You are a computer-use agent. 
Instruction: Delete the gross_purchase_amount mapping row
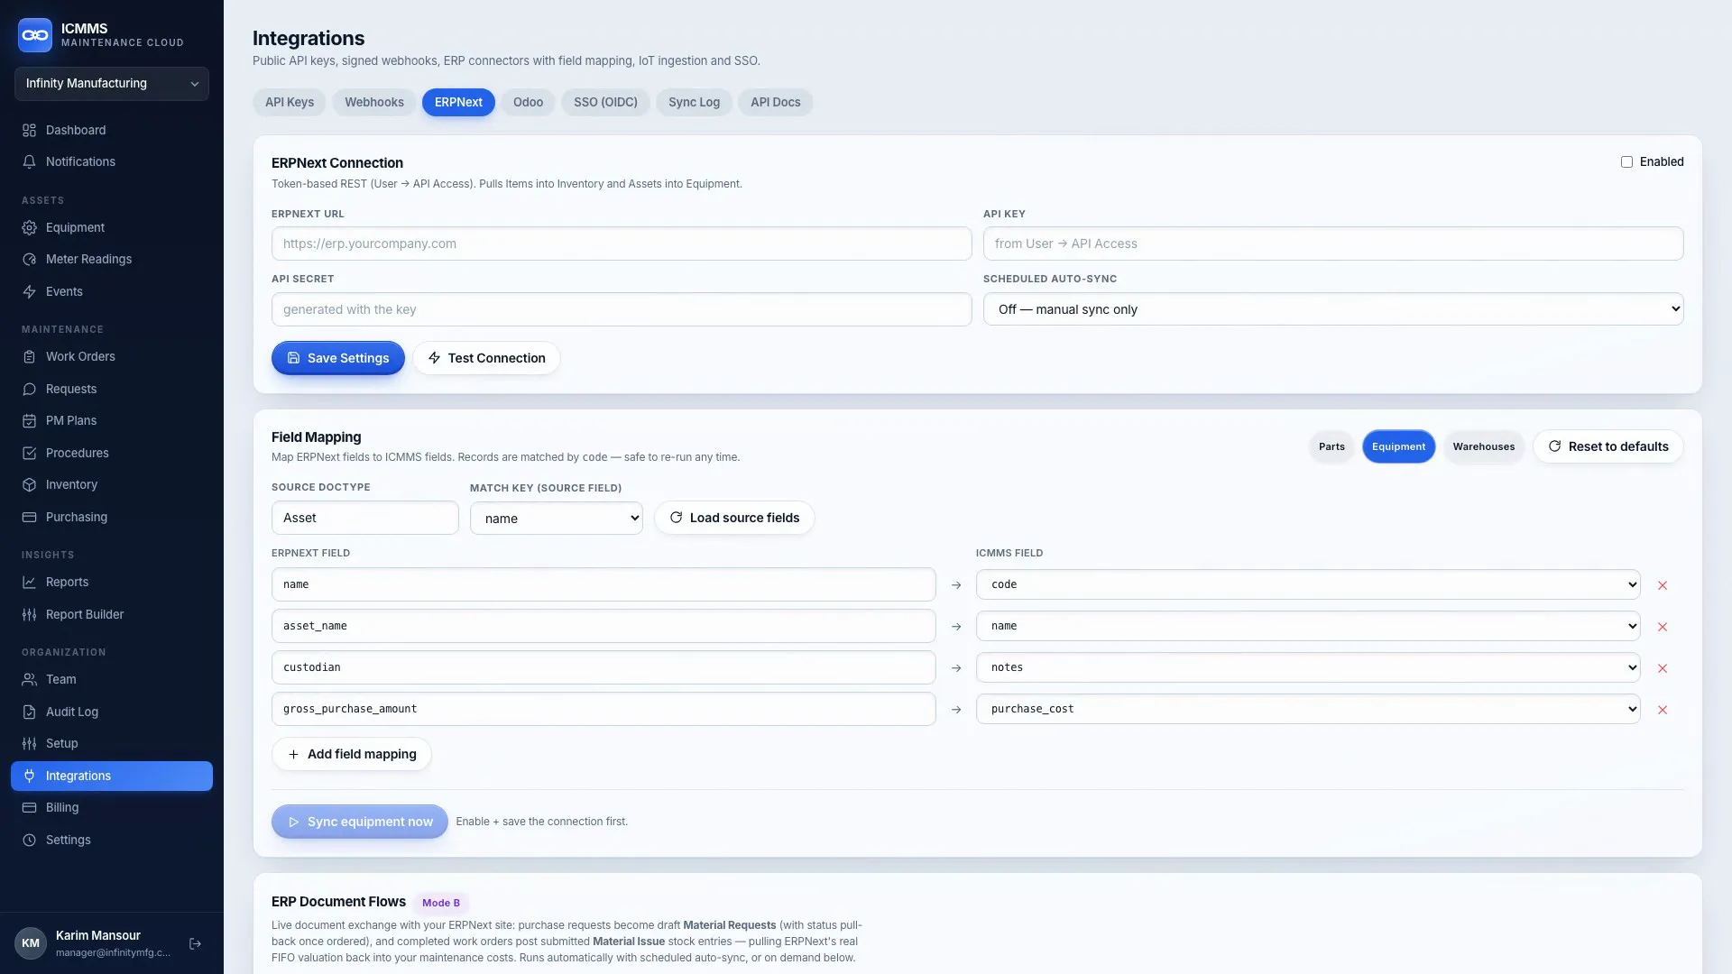click(1663, 710)
